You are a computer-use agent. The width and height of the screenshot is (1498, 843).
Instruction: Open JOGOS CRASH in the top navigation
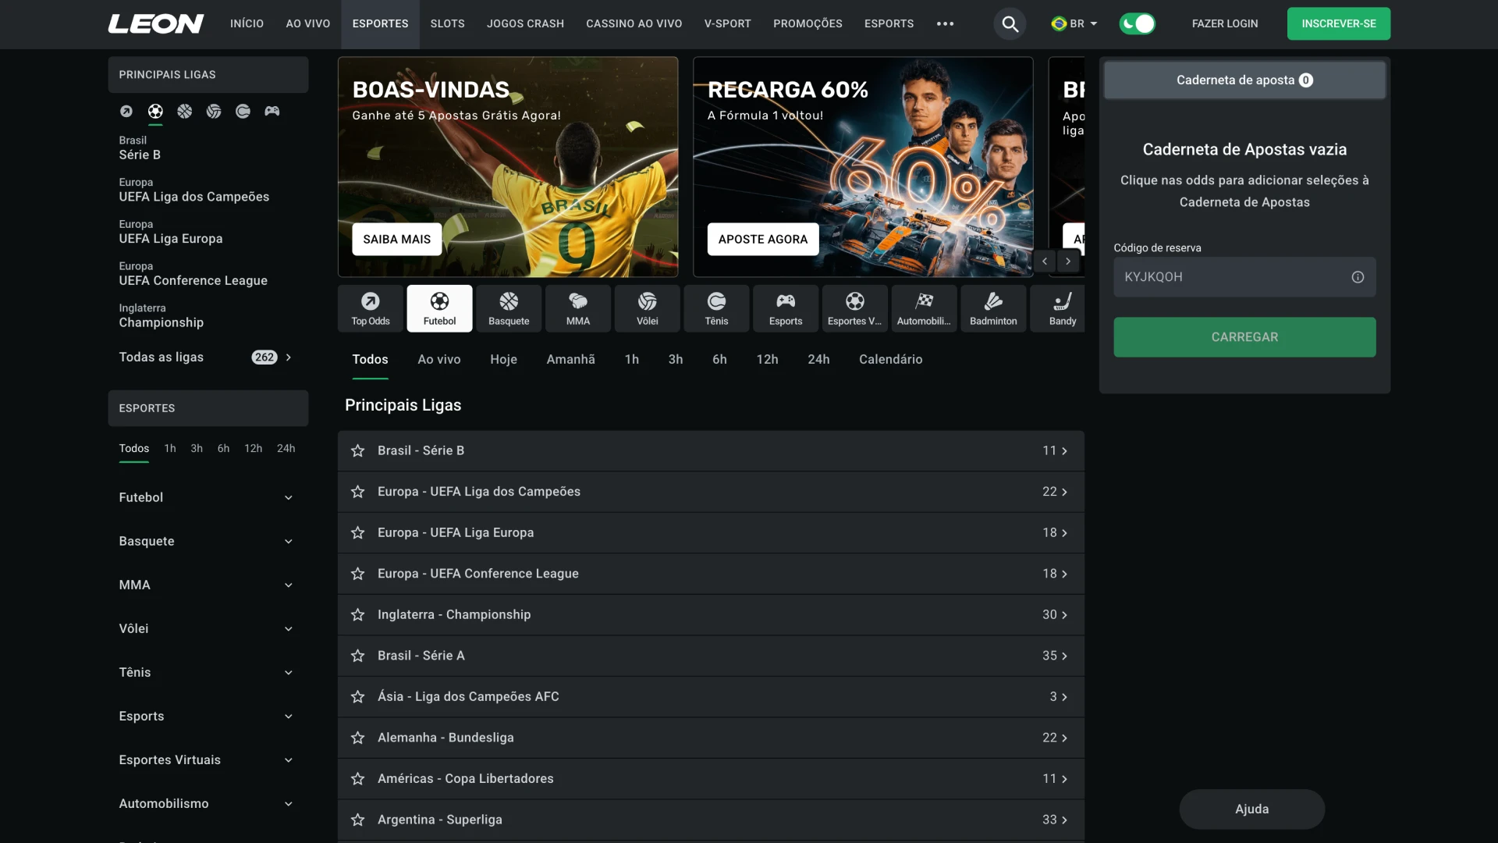click(525, 24)
